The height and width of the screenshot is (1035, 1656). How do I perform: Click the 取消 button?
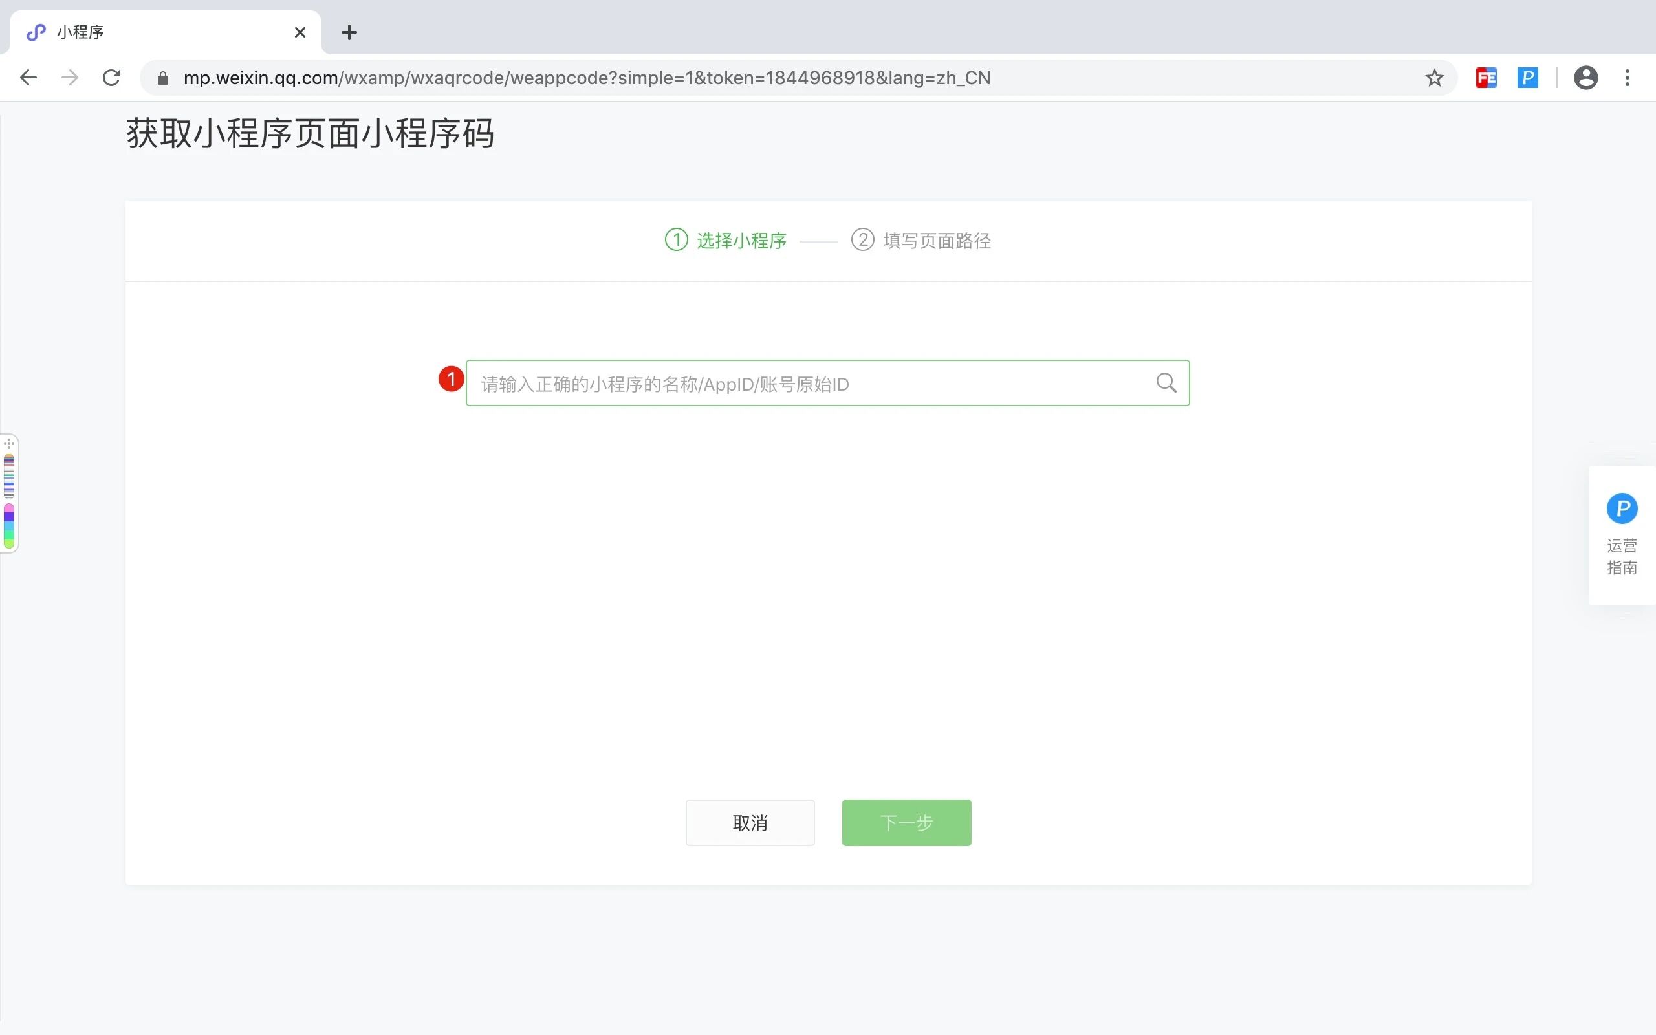click(x=750, y=822)
